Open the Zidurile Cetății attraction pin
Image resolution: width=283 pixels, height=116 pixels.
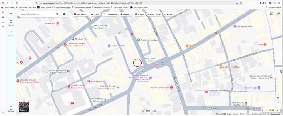259,88
